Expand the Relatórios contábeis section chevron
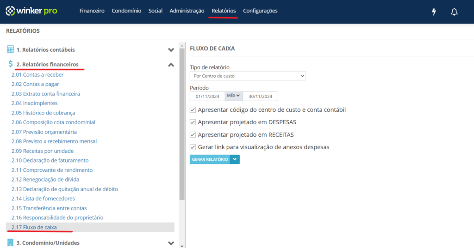 pyautogui.click(x=171, y=50)
